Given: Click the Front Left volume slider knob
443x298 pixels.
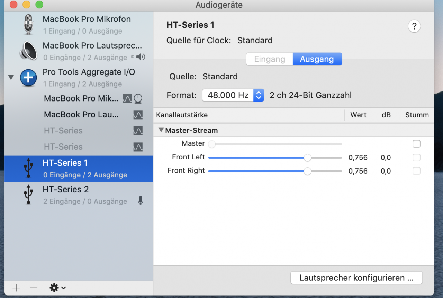Looking at the screenshot, I should (x=307, y=158).
